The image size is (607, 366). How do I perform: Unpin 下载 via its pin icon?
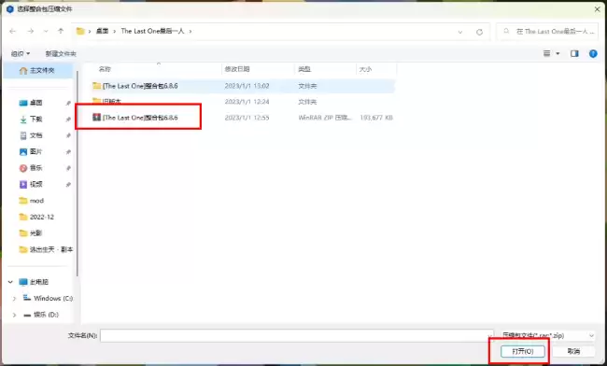(68, 120)
